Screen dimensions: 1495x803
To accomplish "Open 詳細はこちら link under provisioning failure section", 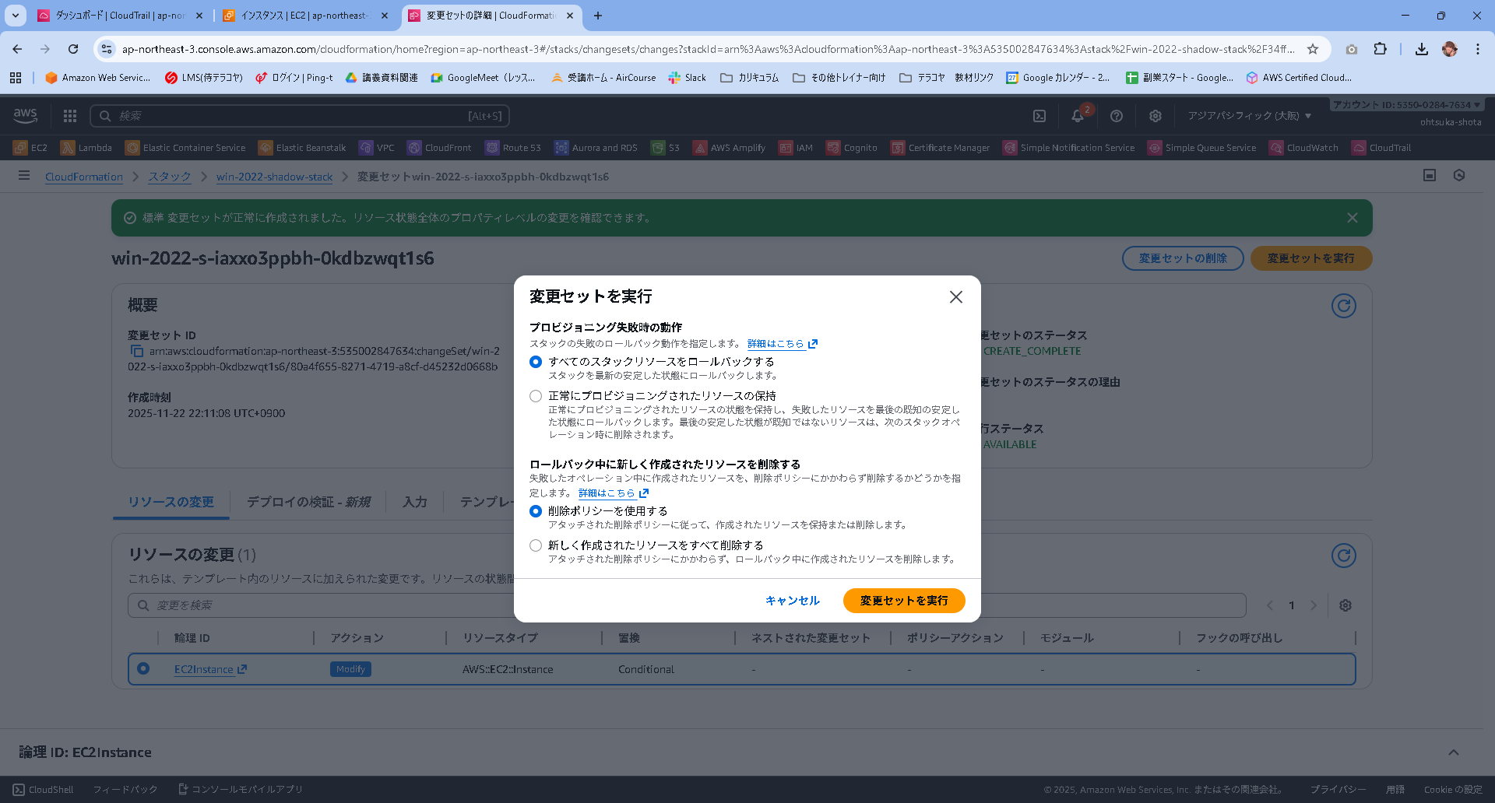I will pyautogui.click(x=782, y=343).
